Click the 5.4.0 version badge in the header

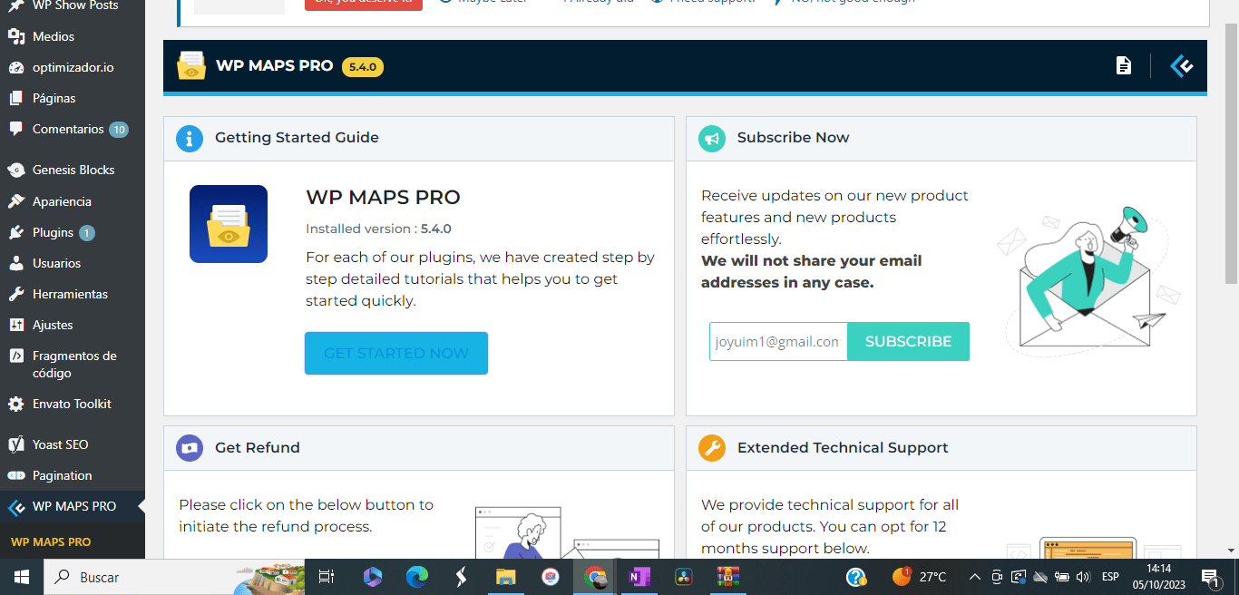pos(363,66)
